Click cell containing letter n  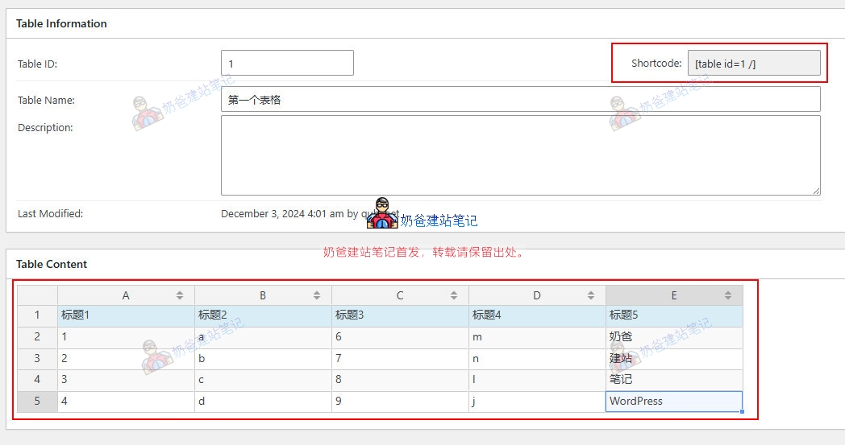tap(537, 359)
